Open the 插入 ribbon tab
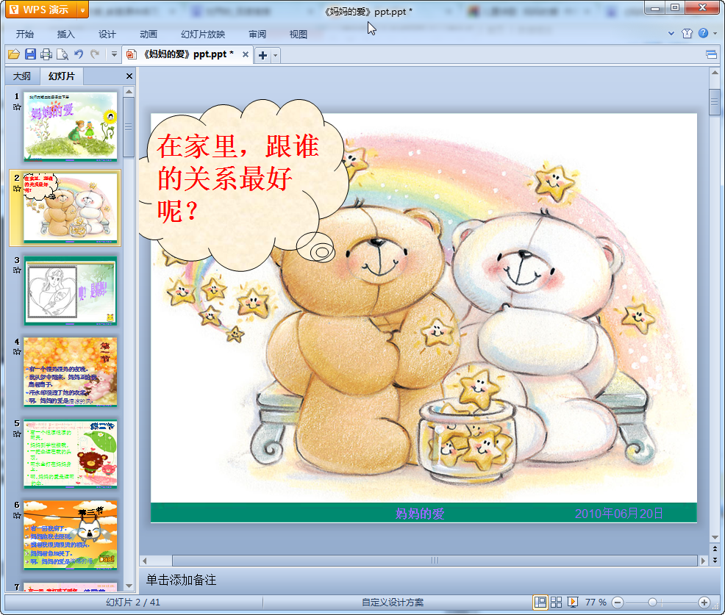725x615 pixels. pos(65,35)
